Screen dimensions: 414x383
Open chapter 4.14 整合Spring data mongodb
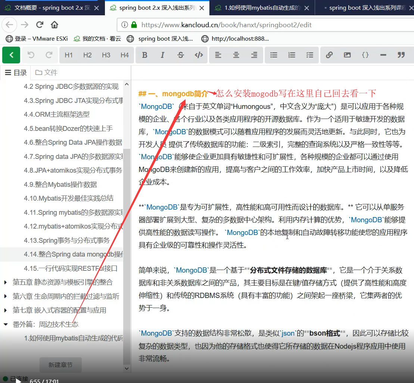coord(73,254)
